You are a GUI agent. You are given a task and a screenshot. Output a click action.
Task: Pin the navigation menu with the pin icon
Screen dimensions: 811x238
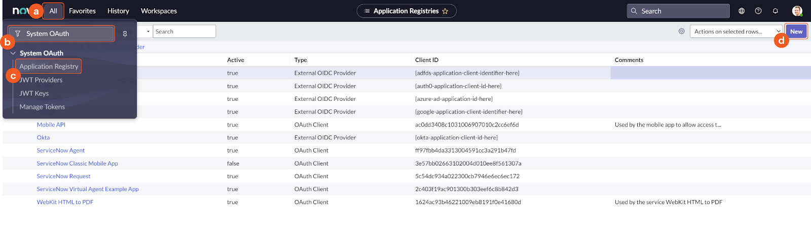125,34
